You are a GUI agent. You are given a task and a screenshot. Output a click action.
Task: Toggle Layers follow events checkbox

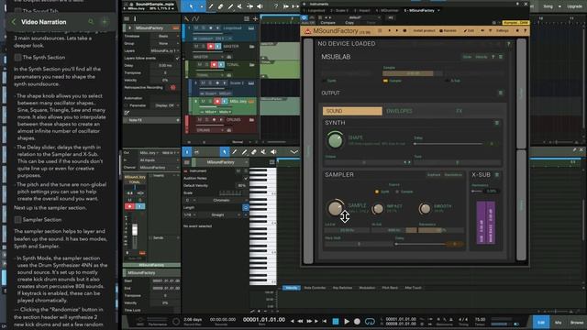pyautogui.click(x=177, y=59)
